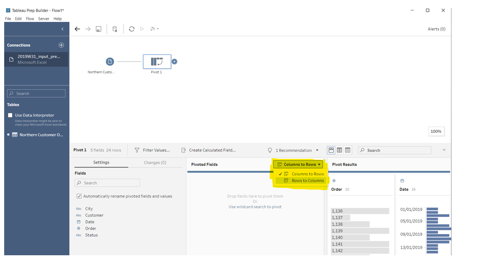484x274 pixels.
Task: Open the File menu
Action: tap(8, 19)
